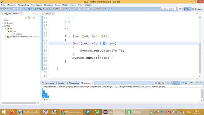This screenshot has width=204, height=115.
Task: Toggle Show Console on error output change
Action: coord(178,83)
